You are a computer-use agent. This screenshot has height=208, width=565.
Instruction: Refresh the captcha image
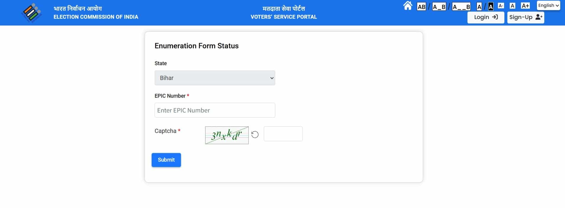tap(255, 135)
